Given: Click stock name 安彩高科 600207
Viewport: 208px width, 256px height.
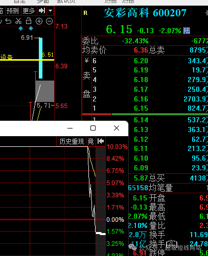Looking at the screenshot, I should pos(145,13).
